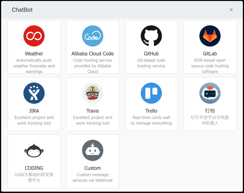244x193 pixels.
Task: Pick the Custom webhook robot icon
Action: coord(93,150)
